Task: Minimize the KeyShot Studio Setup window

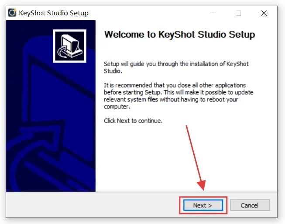Action: click(x=213, y=13)
